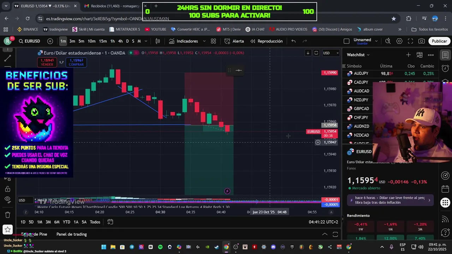
Task: Click the VENDER sell price button
Action: [47, 62]
